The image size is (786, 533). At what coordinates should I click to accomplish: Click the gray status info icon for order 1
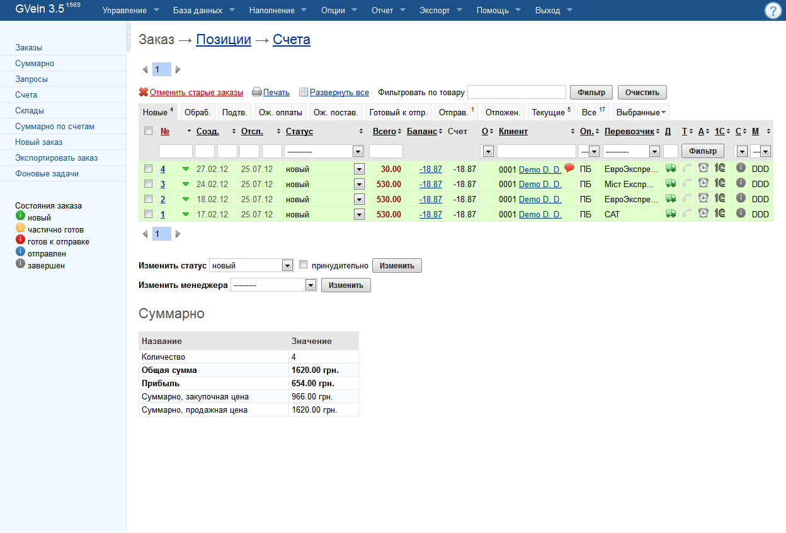click(x=741, y=214)
